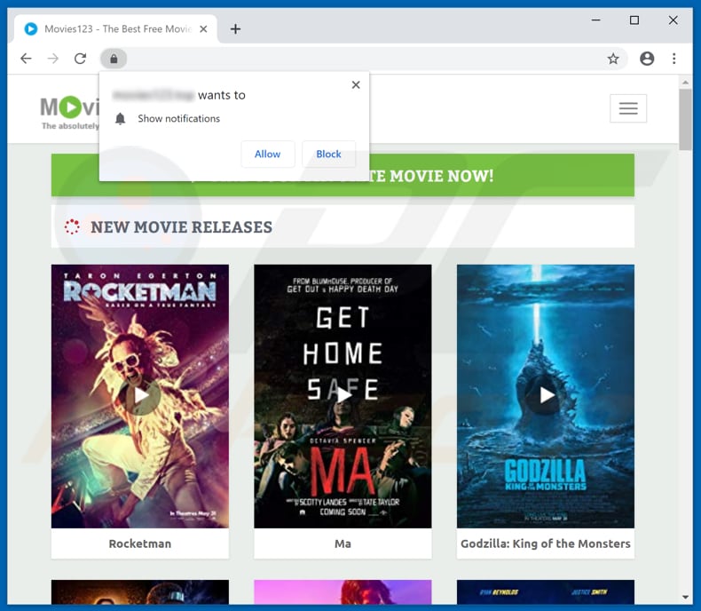The width and height of the screenshot is (701, 611).
Task: Click the scrollbar up arrow
Action: (685, 83)
